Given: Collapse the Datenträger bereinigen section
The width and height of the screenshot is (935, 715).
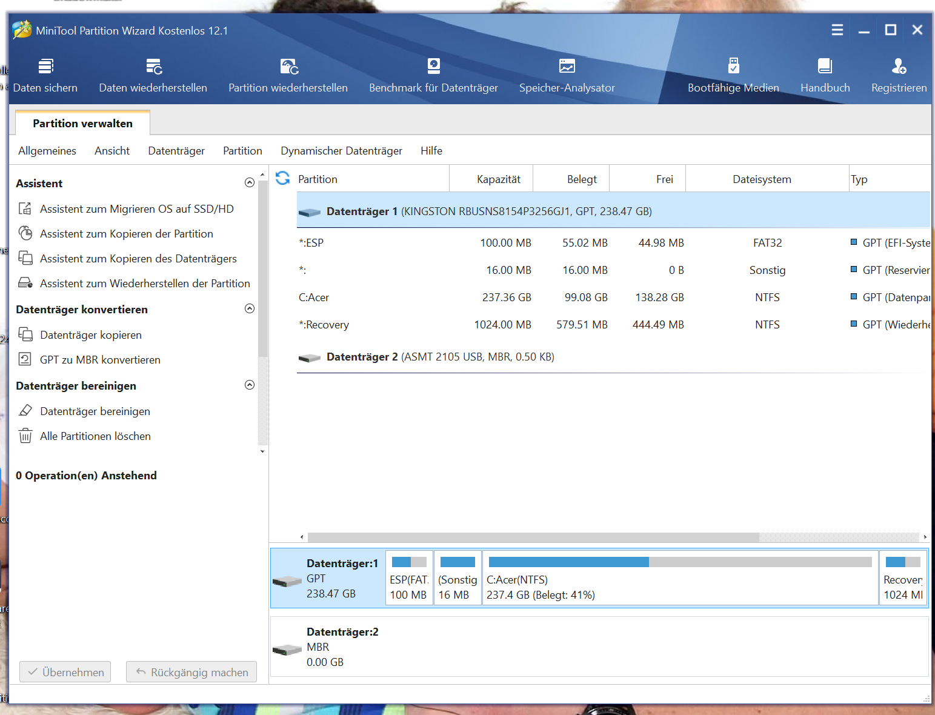Looking at the screenshot, I should (x=249, y=385).
